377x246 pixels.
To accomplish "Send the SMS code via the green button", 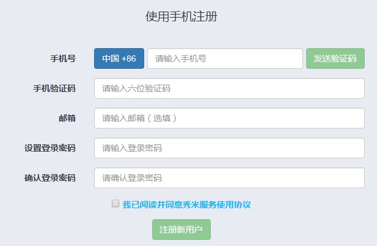I will pyautogui.click(x=335, y=58).
